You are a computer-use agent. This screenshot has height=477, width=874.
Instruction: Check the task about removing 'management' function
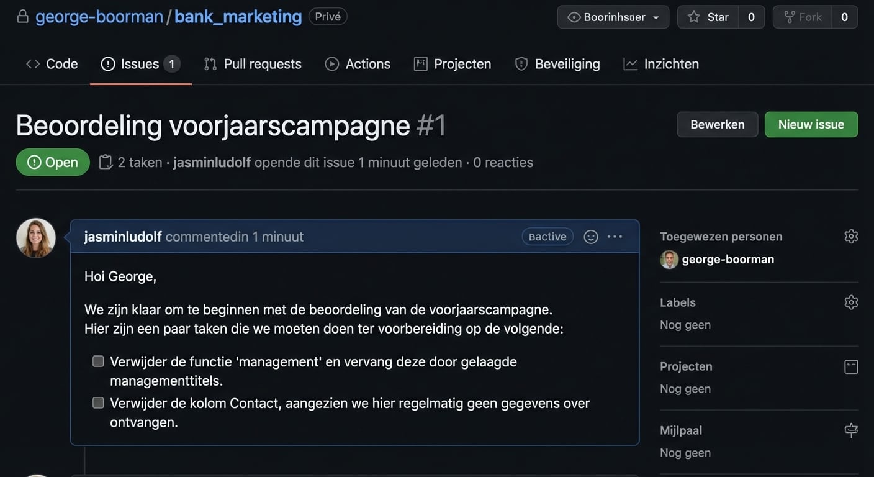point(97,361)
